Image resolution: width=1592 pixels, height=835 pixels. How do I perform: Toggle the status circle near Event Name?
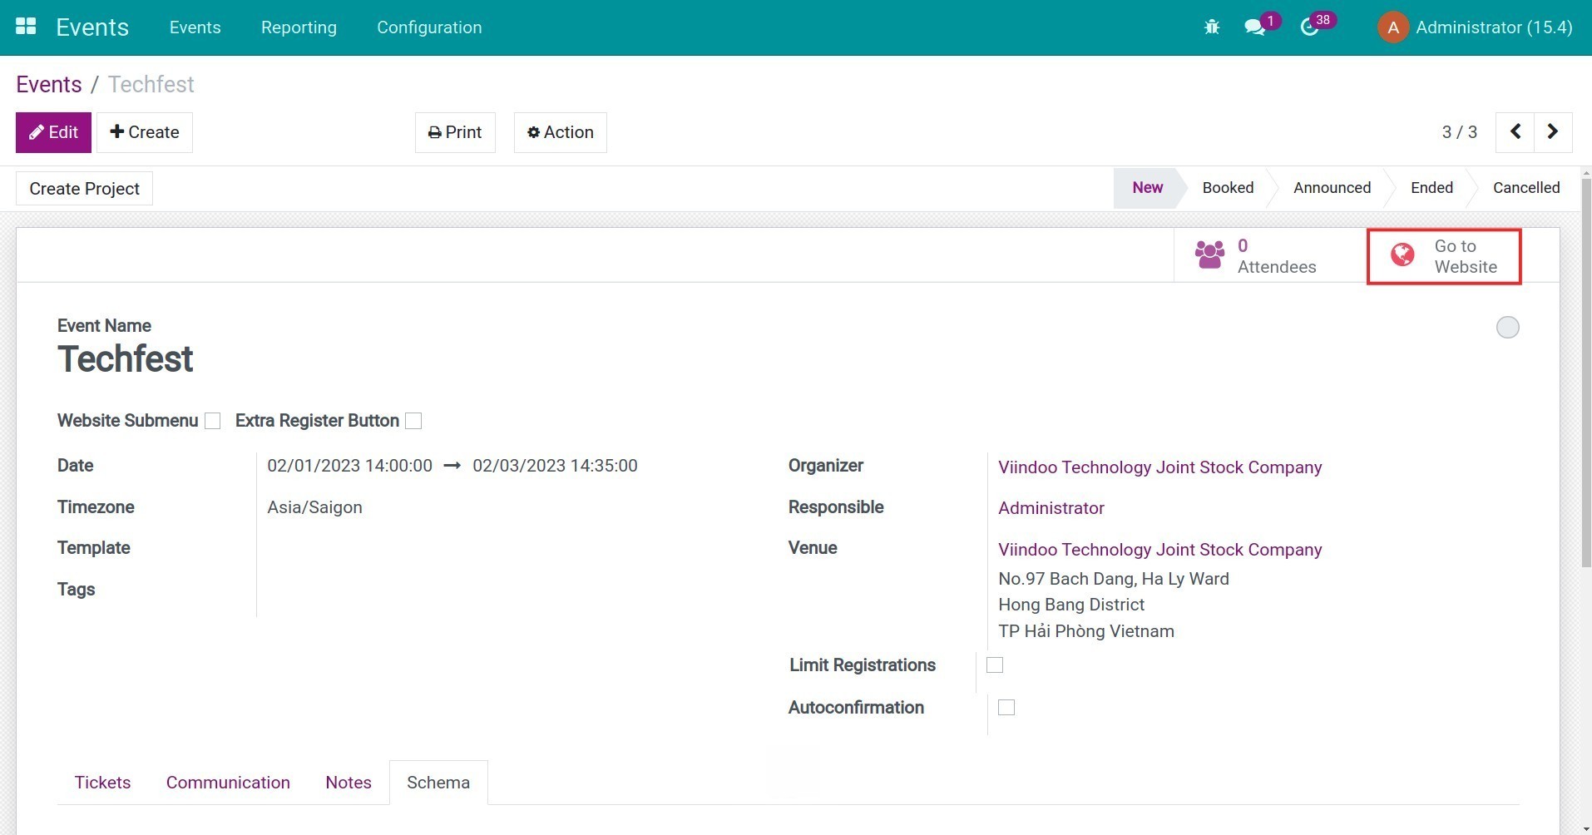1508,327
